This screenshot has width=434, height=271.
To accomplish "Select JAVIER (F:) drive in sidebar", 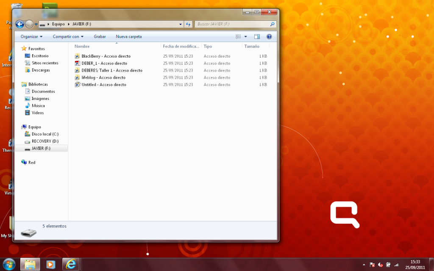I will click(x=41, y=149).
